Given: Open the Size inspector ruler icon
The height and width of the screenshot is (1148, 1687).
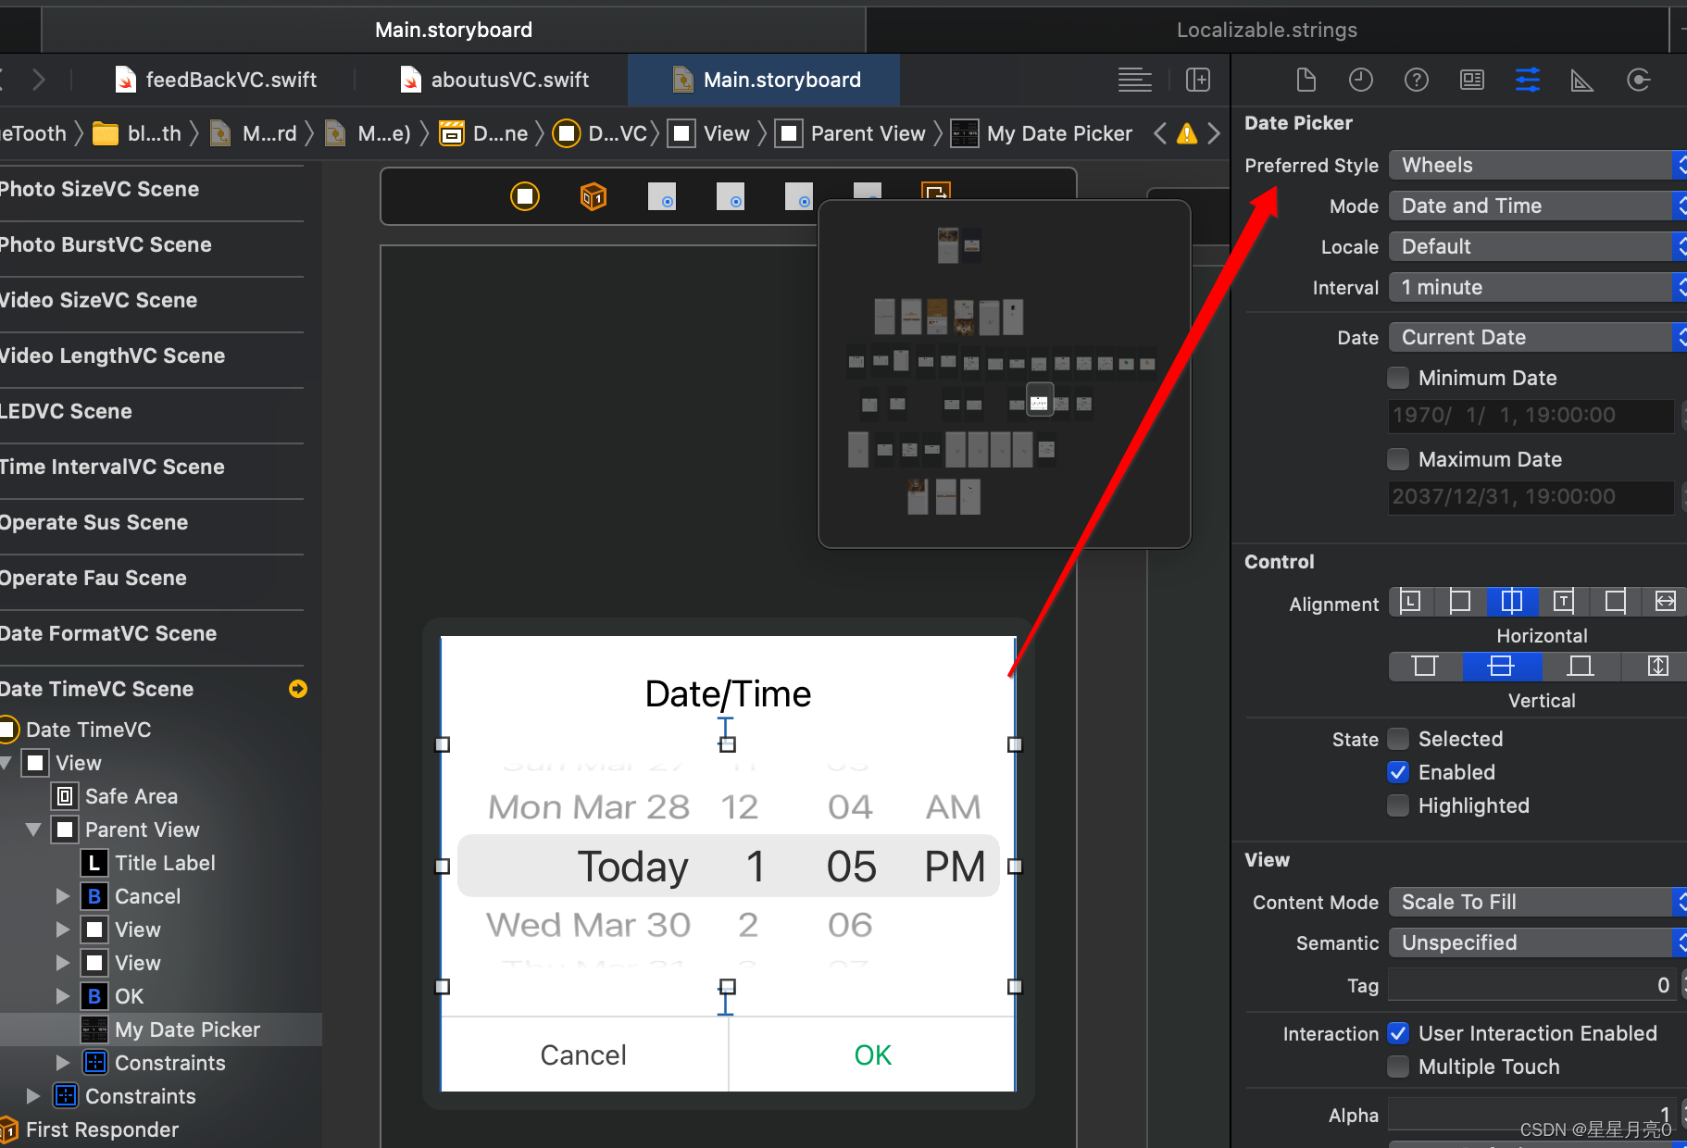Looking at the screenshot, I should 1582,81.
